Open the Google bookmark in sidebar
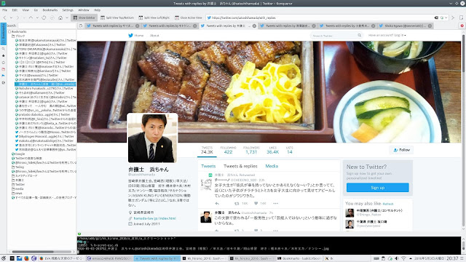 pyautogui.click(x=18, y=154)
